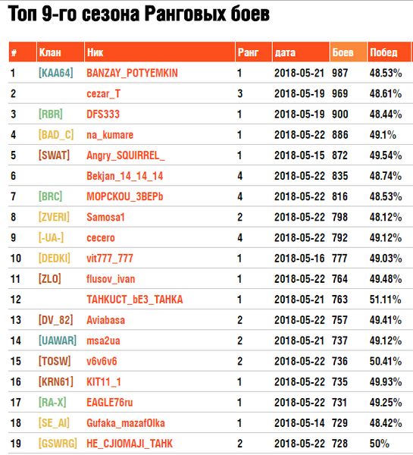Open Bekjan_14_14_14 player profile

[125, 176]
